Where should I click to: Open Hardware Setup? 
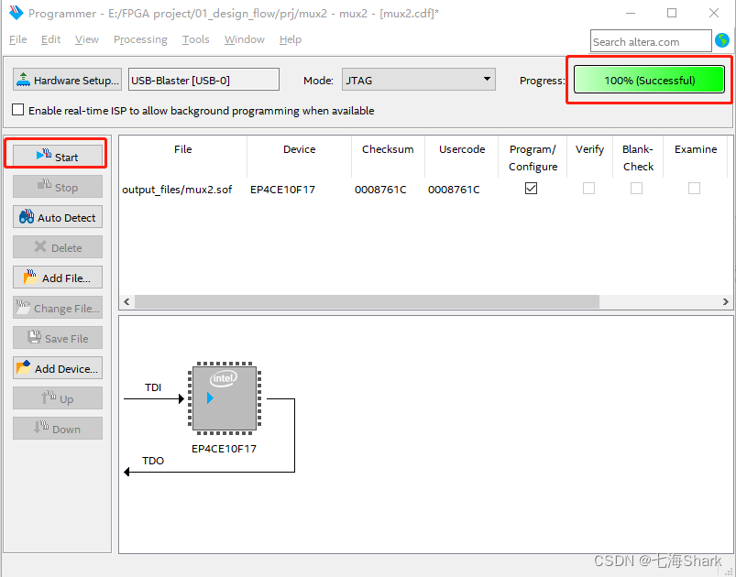click(67, 80)
